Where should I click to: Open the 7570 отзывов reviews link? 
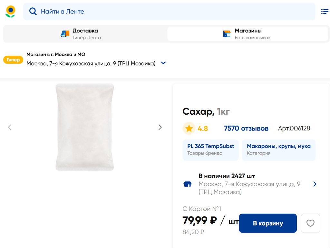[246, 128]
